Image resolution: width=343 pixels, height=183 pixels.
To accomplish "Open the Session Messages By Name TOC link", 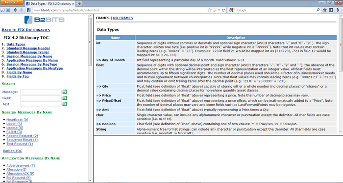I will [x=29, y=56].
